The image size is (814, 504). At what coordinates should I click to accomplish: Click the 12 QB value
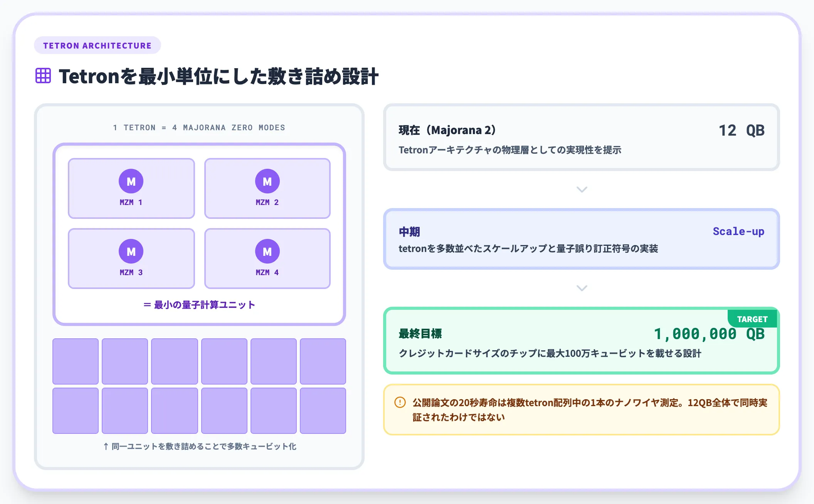[x=742, y=130]
